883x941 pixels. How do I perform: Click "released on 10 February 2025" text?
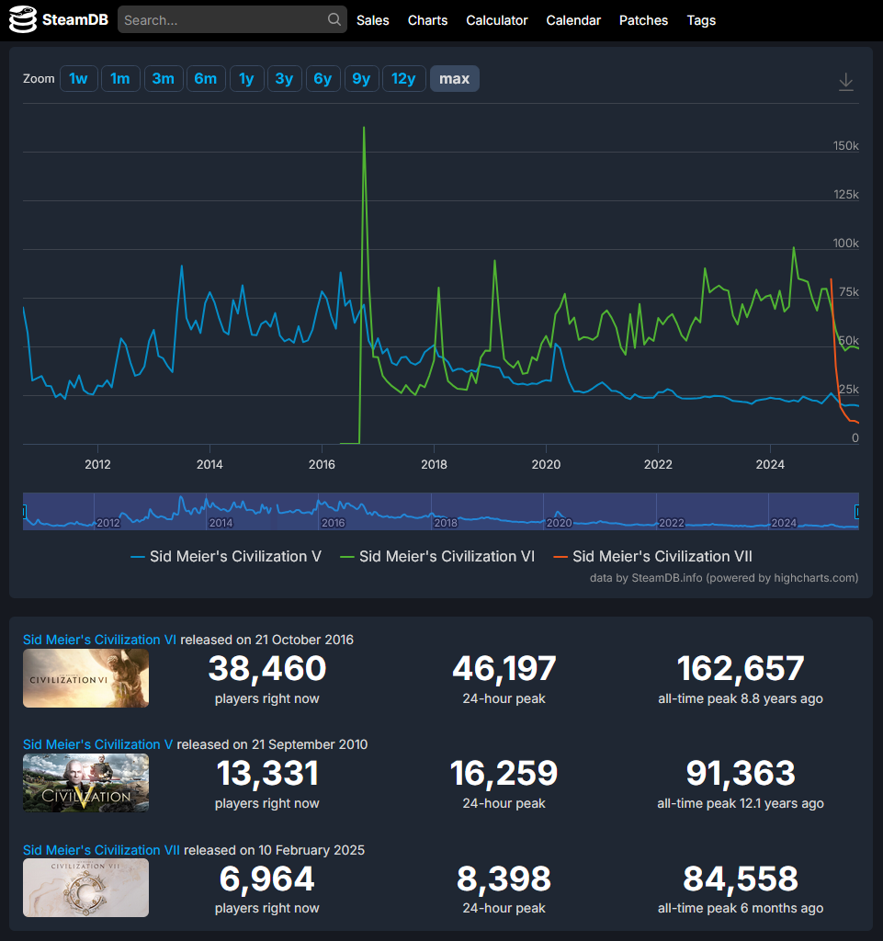(x=274, y=850)
